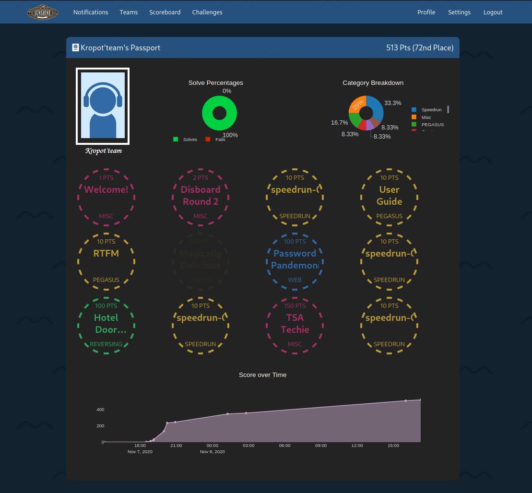Click the Score over Time title
Viewport: 532px width, 493px height.
pyautogui.click(x=262, y=375)
